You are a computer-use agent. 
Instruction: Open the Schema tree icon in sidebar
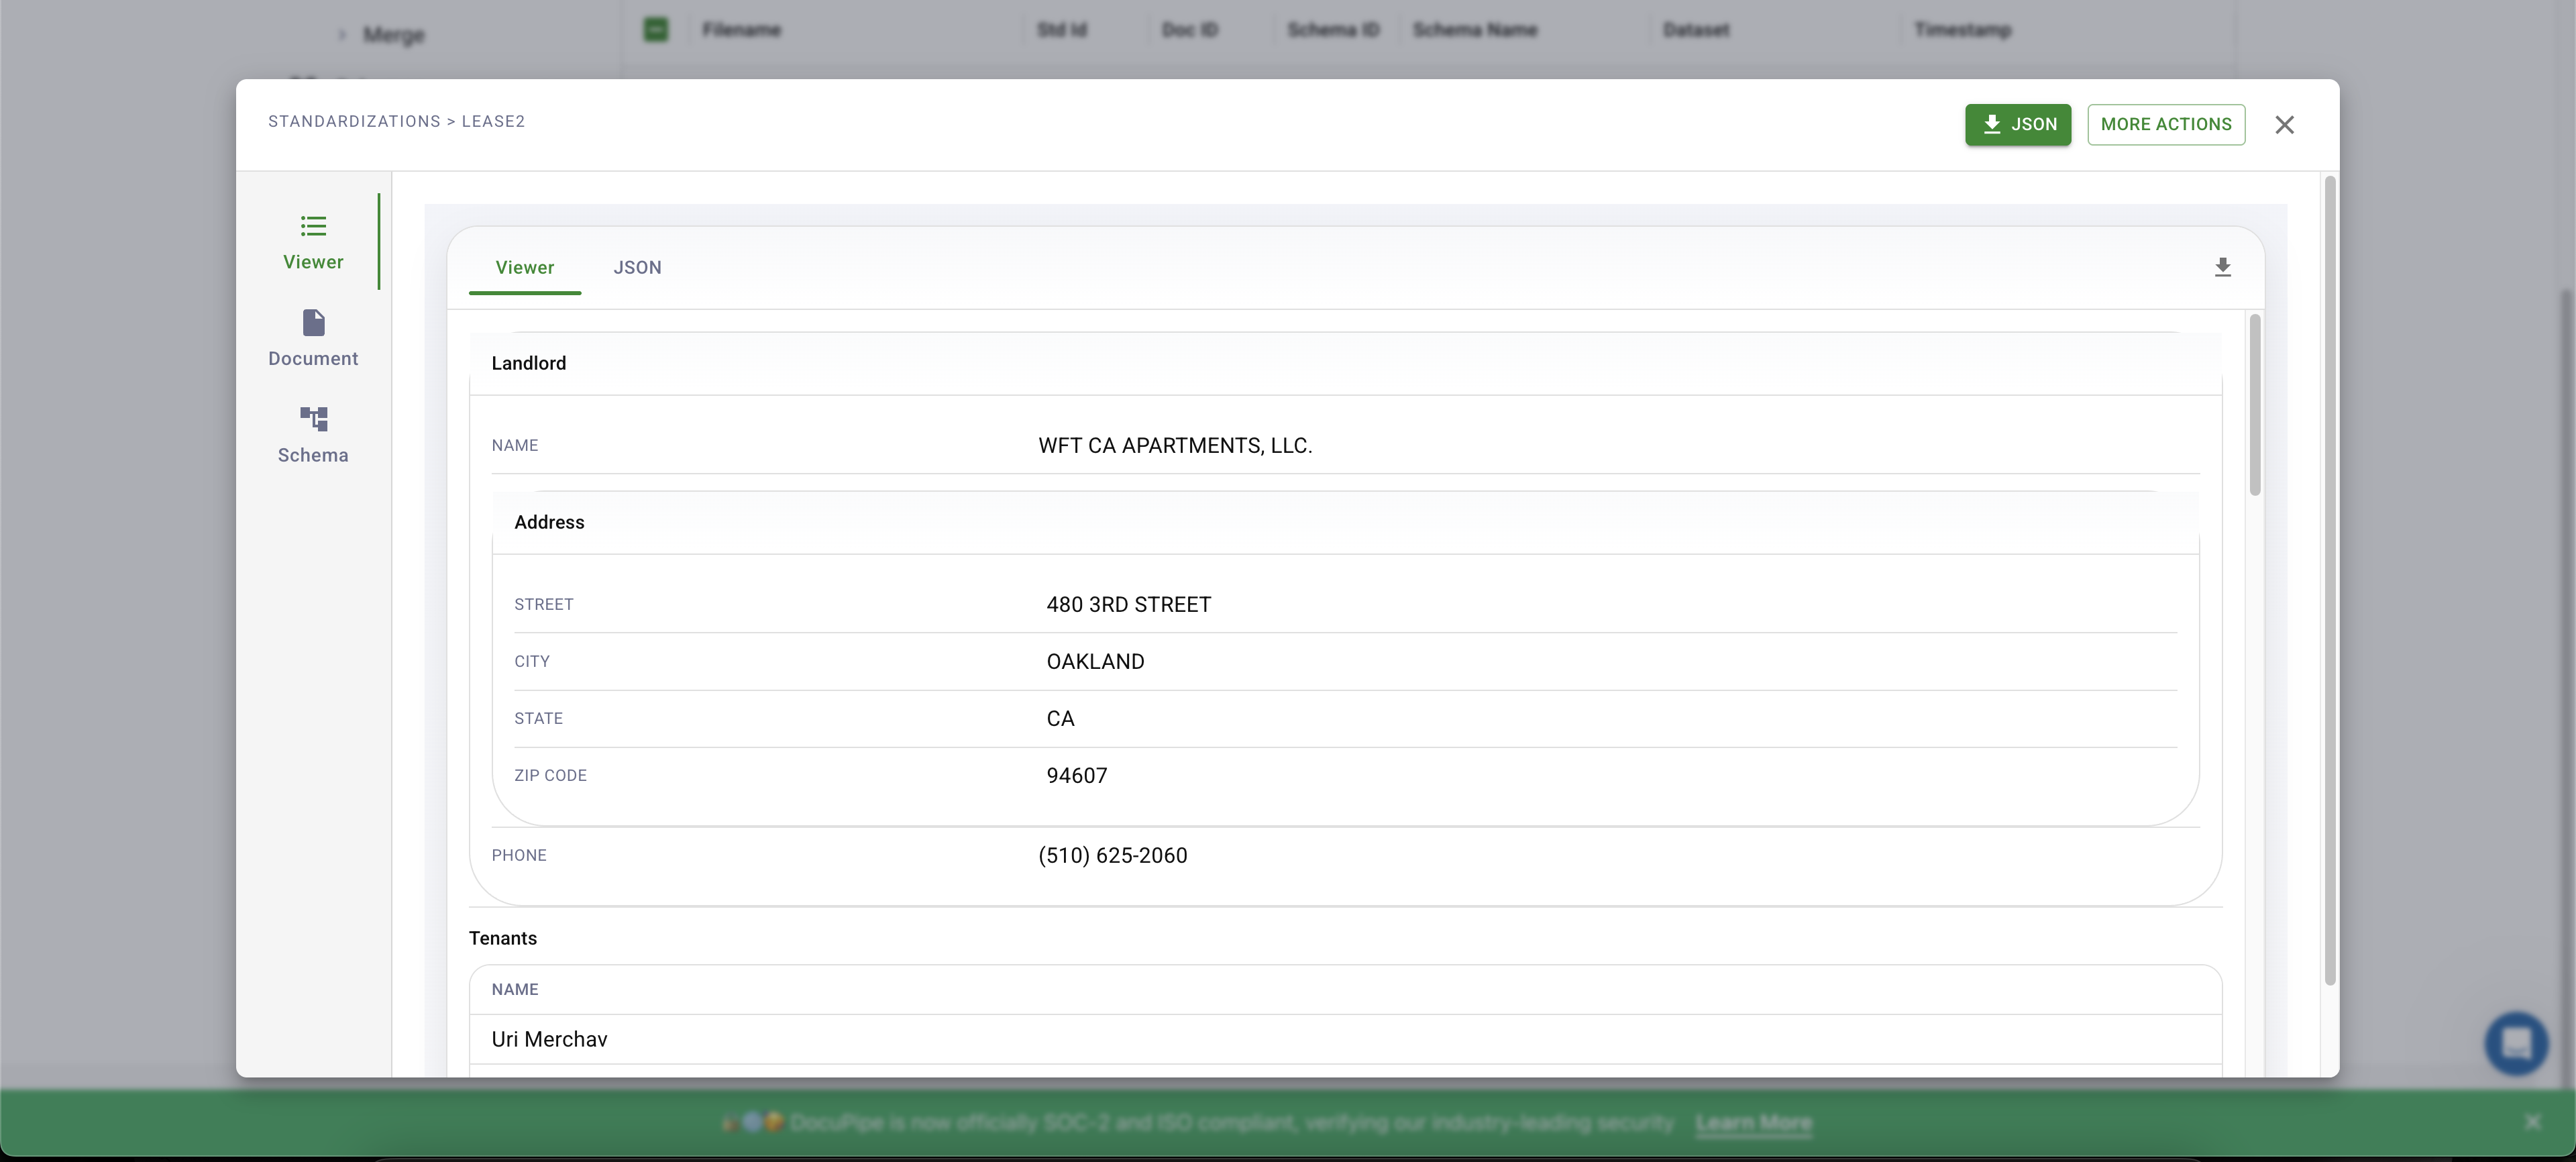click(x=313, y=419)
